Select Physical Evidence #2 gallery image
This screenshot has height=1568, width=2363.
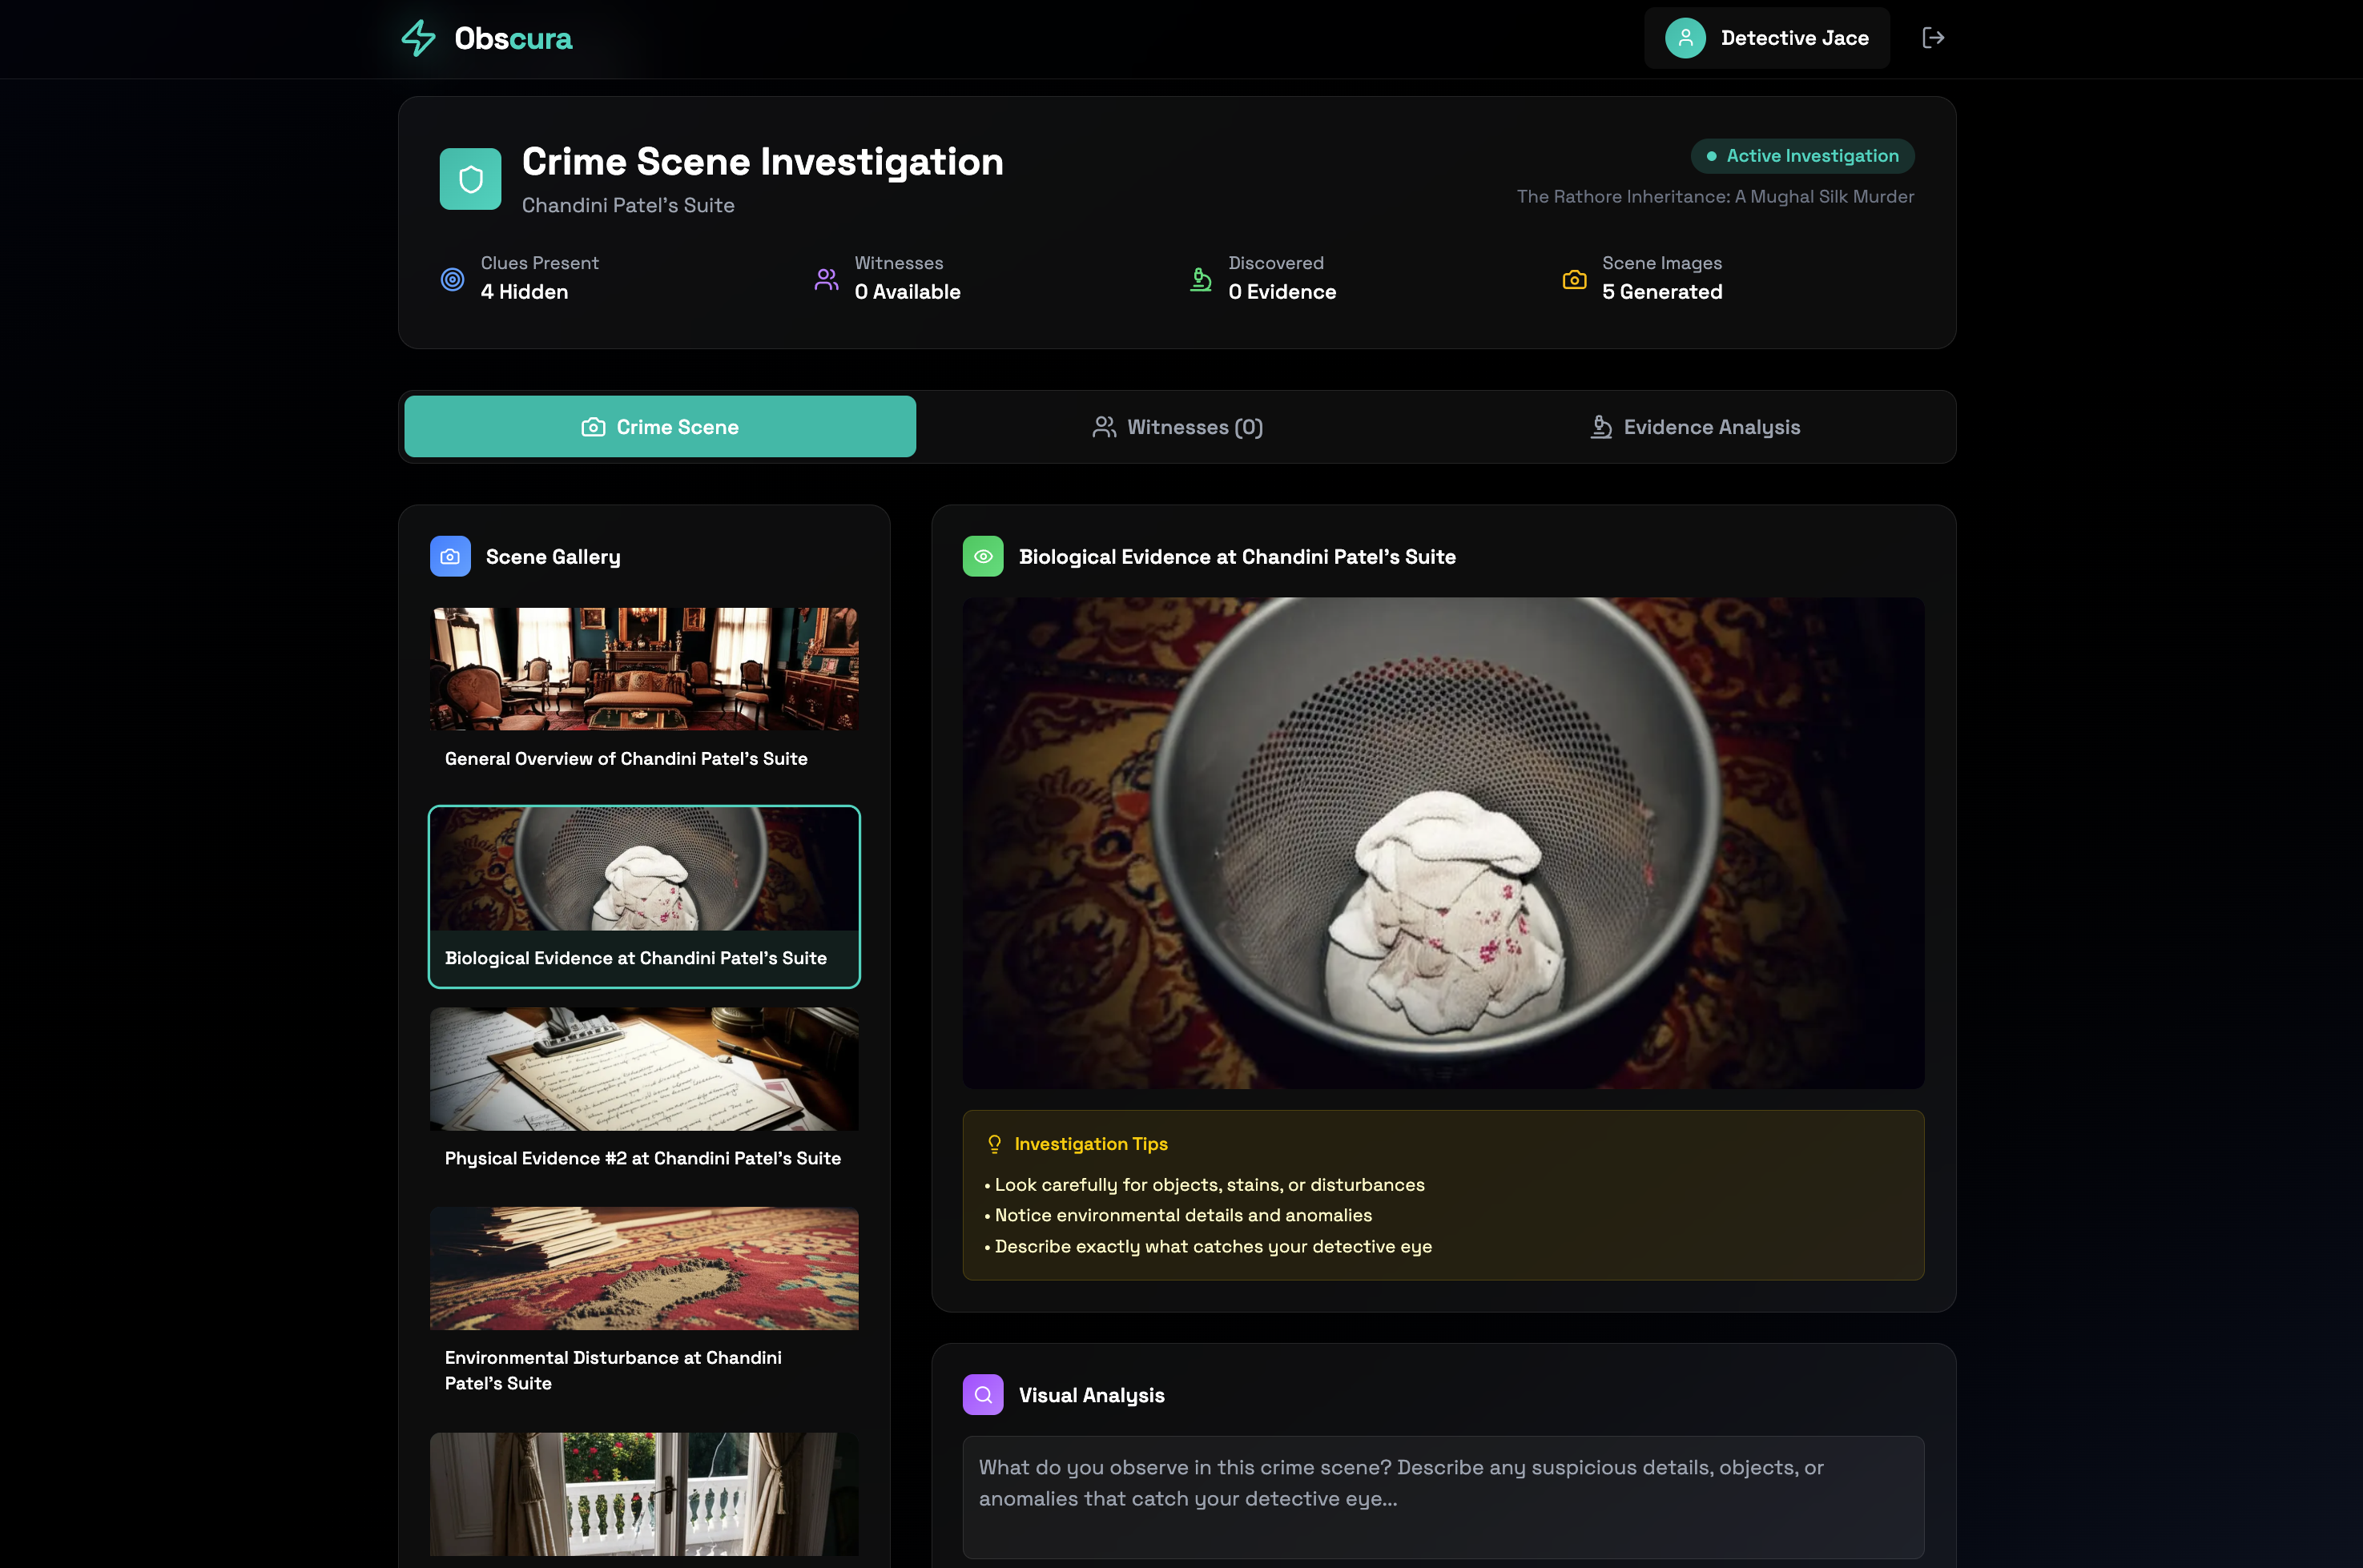644,1070
